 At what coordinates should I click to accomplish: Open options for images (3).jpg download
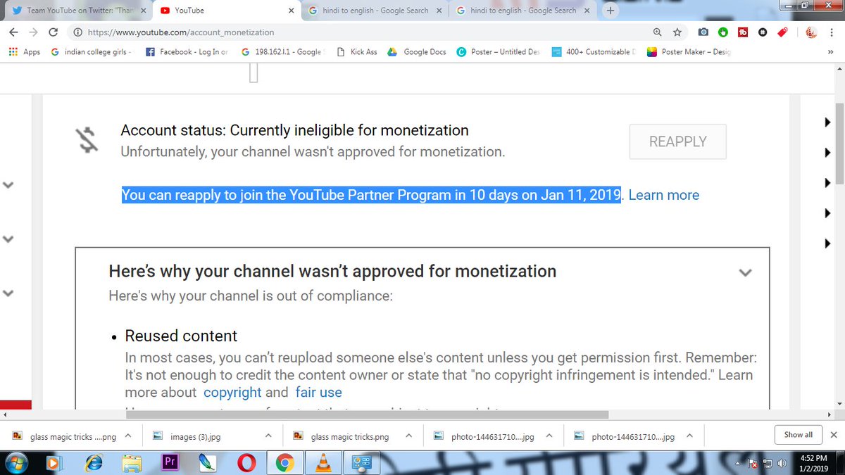coord(268,436)
